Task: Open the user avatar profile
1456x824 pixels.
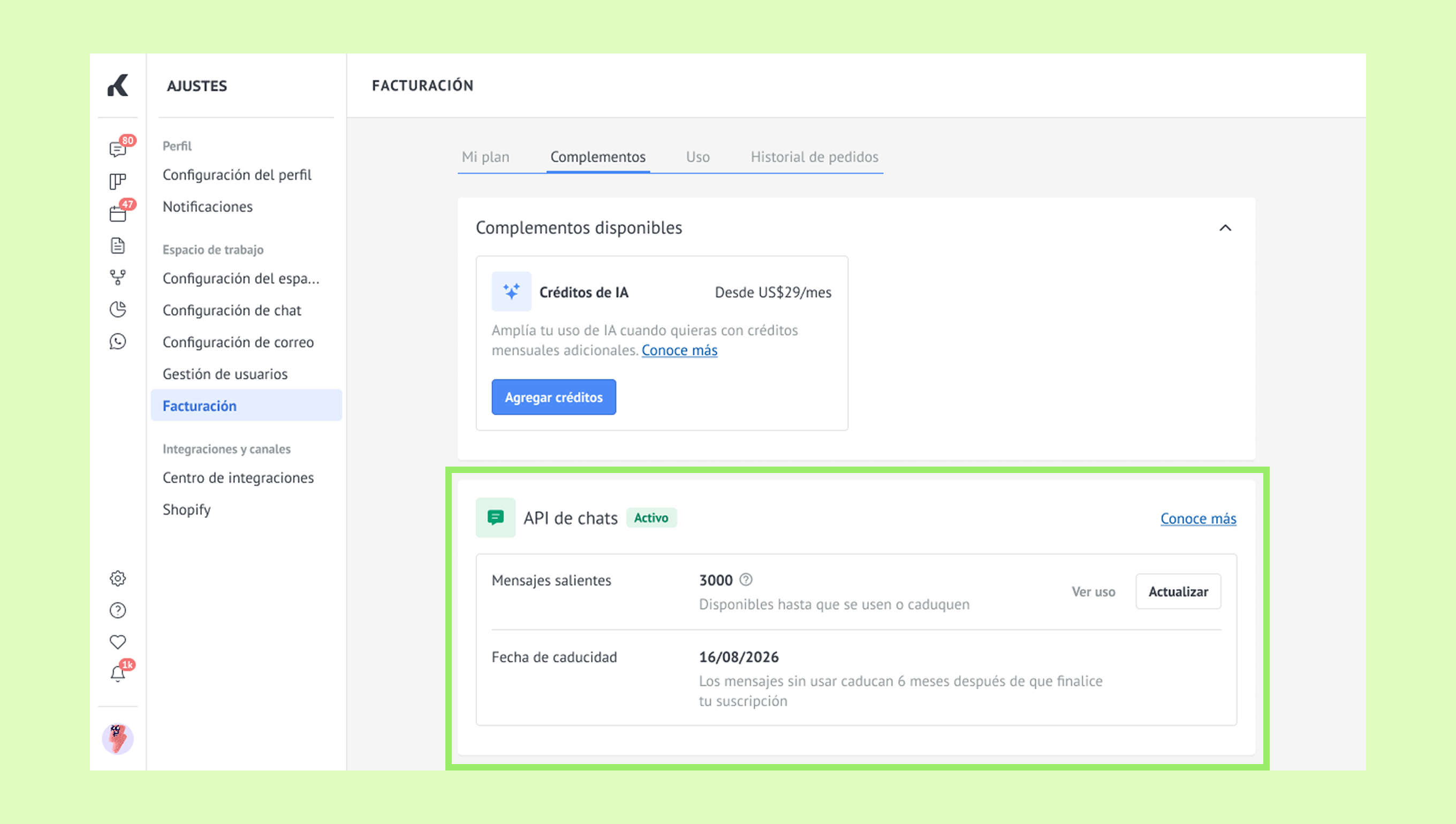Action: coord(118,738)
